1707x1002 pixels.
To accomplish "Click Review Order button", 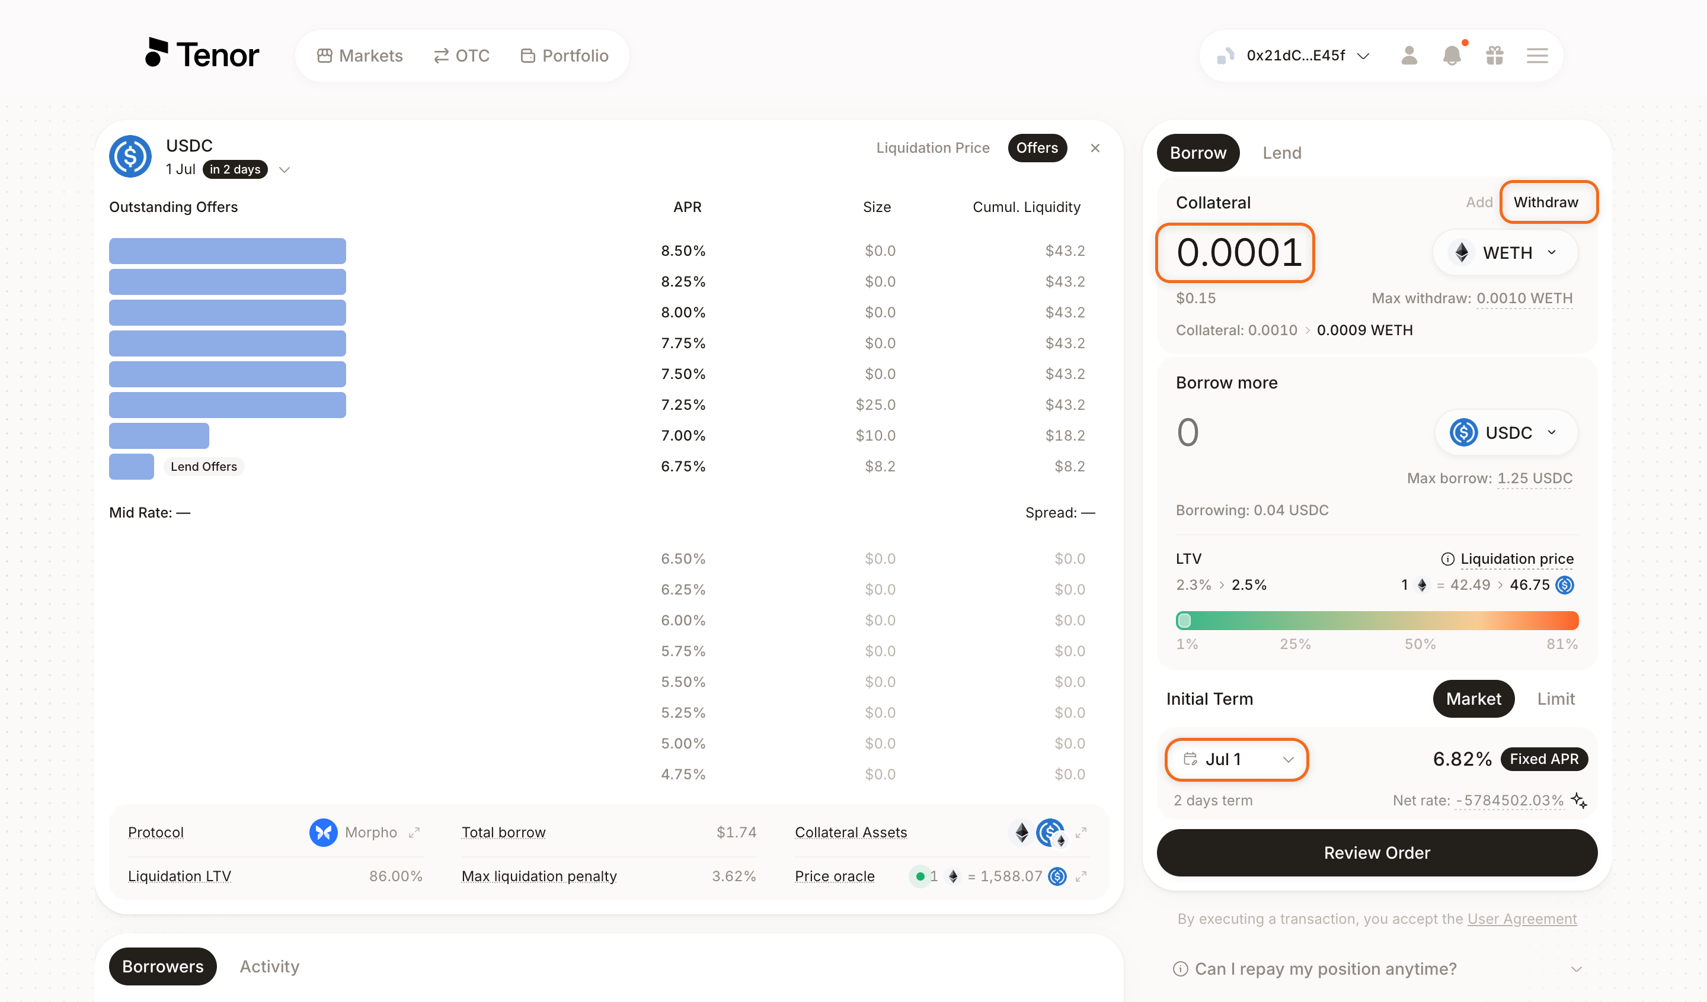I will [x=1376, y=852].
